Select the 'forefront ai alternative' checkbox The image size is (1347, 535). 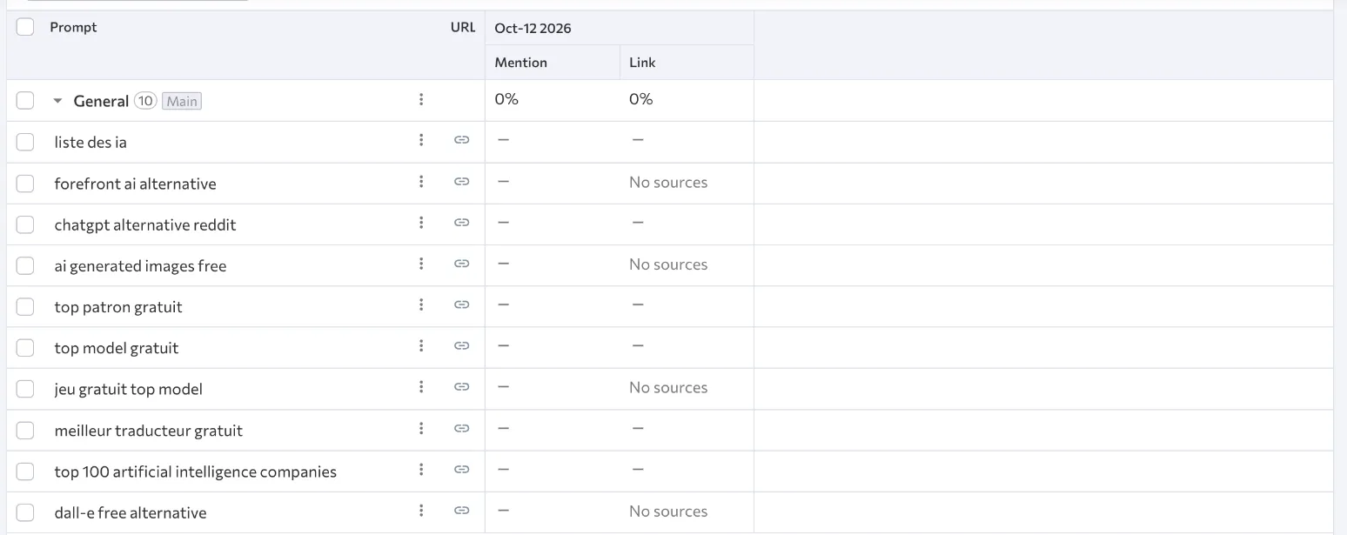tap(25, 184)
